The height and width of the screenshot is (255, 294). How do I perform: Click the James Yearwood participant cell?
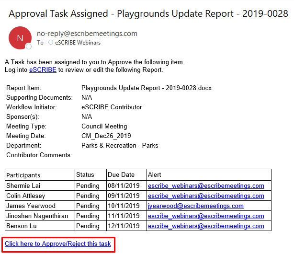tap(40, 206)
